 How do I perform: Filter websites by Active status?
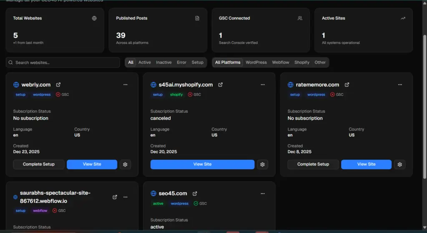click(x=145, y=63)
